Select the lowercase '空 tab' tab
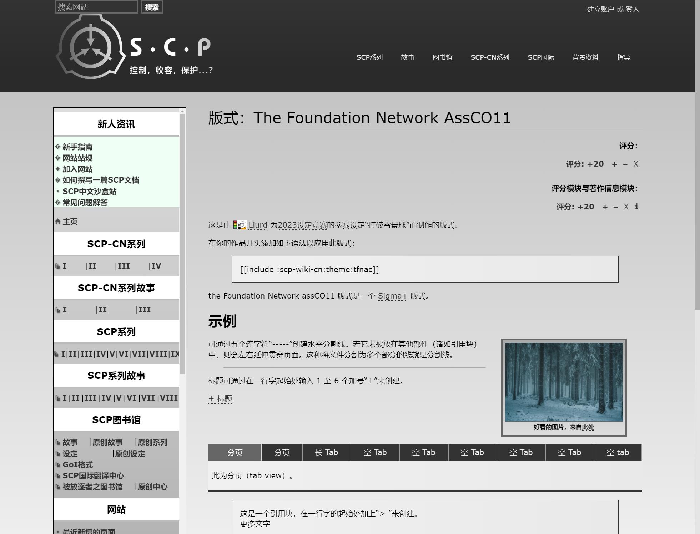Image resolution: width=700 pixels, height=534 pixels. coord(618,452)
